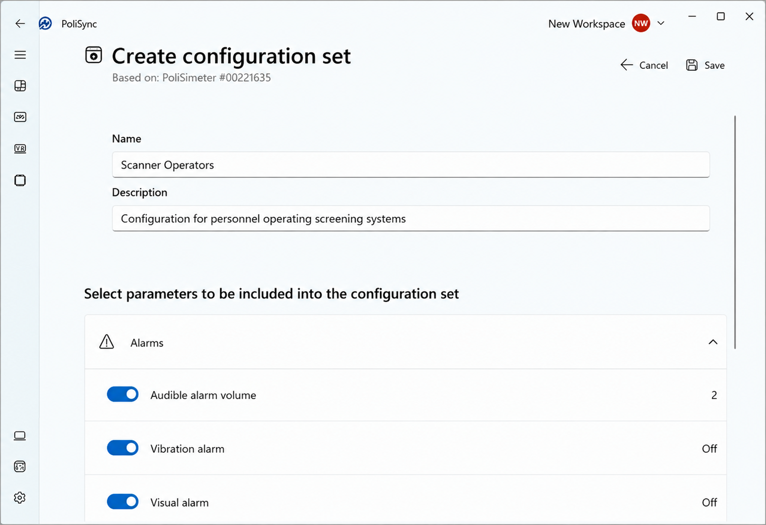Screen dimensions: 766x525
Task: Click the 'Audible alarm volume' label
Action: pos(203,395)
